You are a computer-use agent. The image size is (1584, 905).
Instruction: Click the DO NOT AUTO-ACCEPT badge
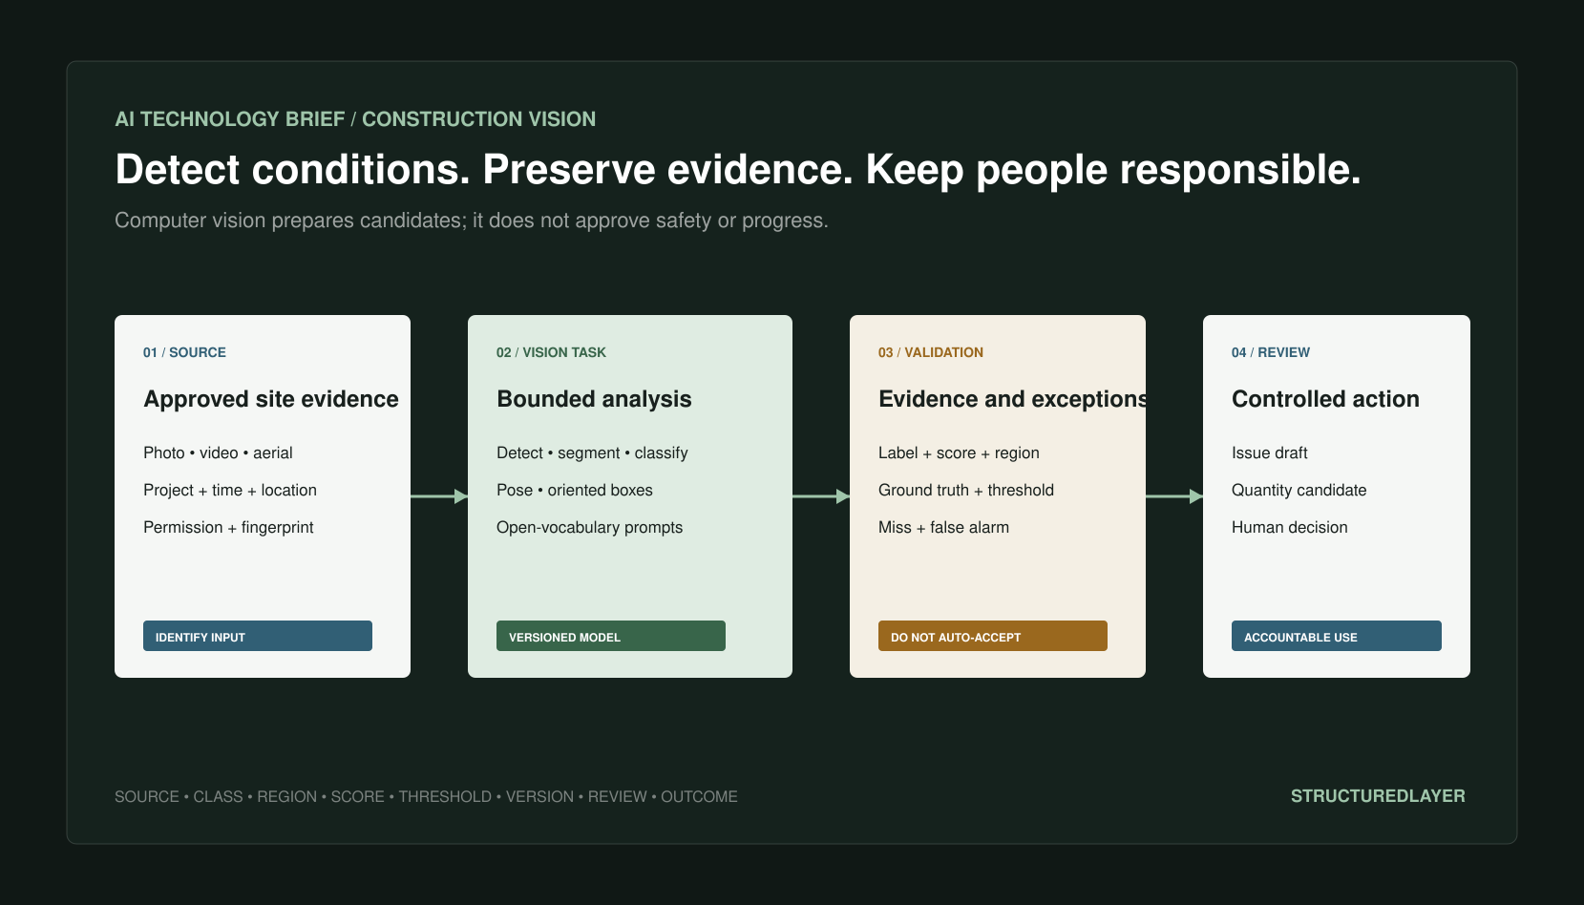[x=993, y=636]
